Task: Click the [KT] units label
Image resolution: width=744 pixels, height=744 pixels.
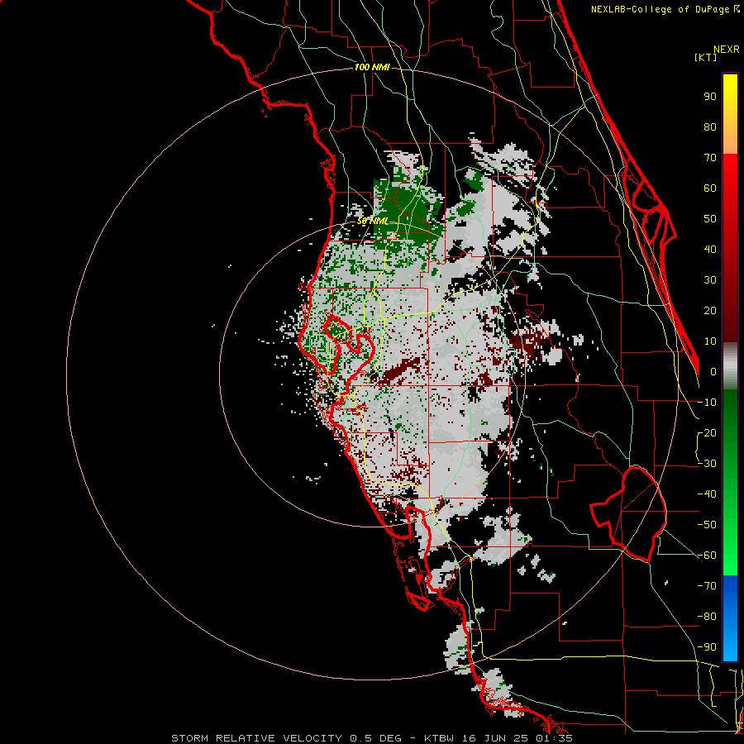Action: (706, 57)
